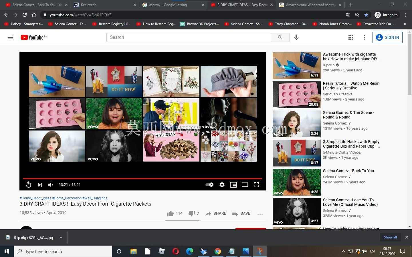Close the downloads bar
The height and width of the screenshot is (257, 412).
click(x=407, y=237)
